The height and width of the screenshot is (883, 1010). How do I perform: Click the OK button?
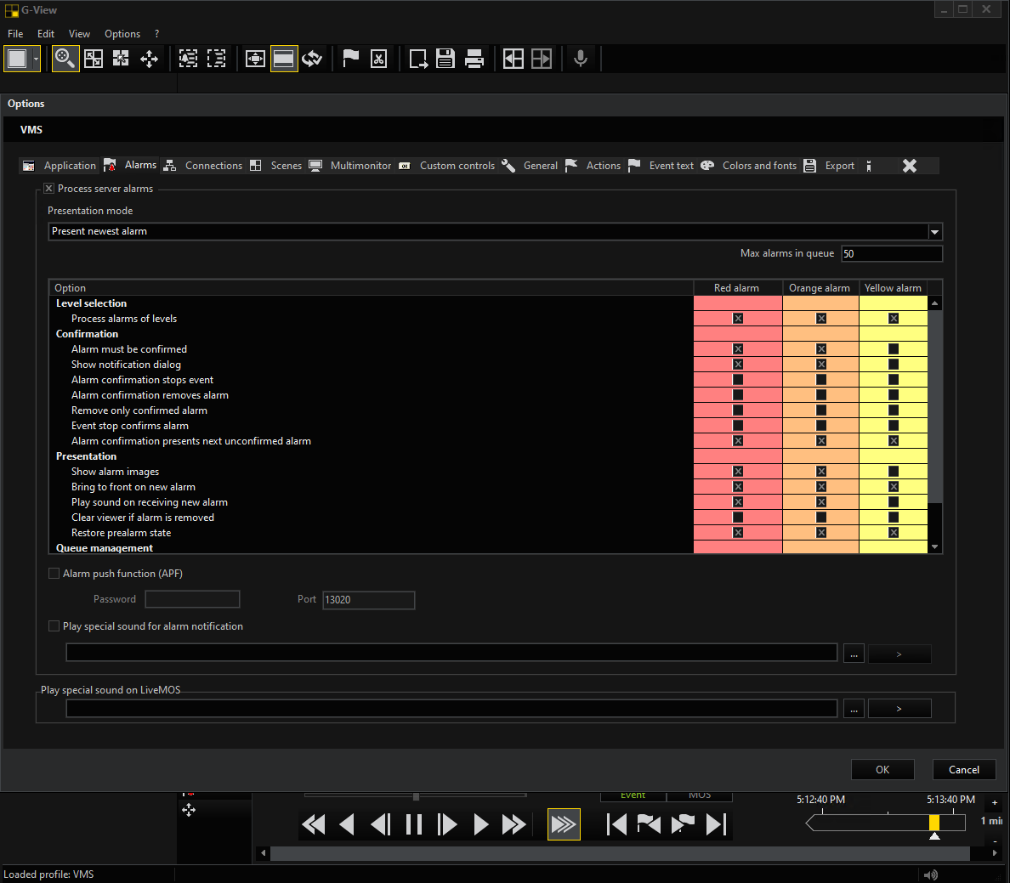click(882, 770)
